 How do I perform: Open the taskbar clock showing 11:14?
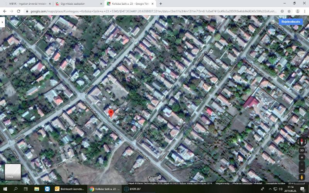290,189
